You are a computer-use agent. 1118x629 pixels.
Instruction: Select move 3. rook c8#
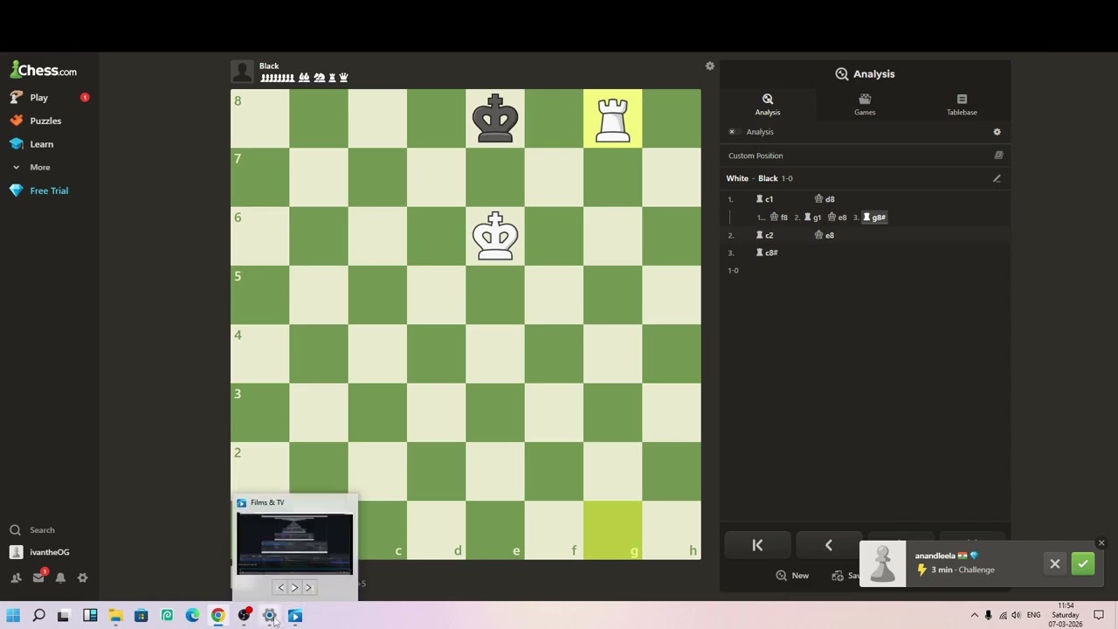tap(767, 252)
